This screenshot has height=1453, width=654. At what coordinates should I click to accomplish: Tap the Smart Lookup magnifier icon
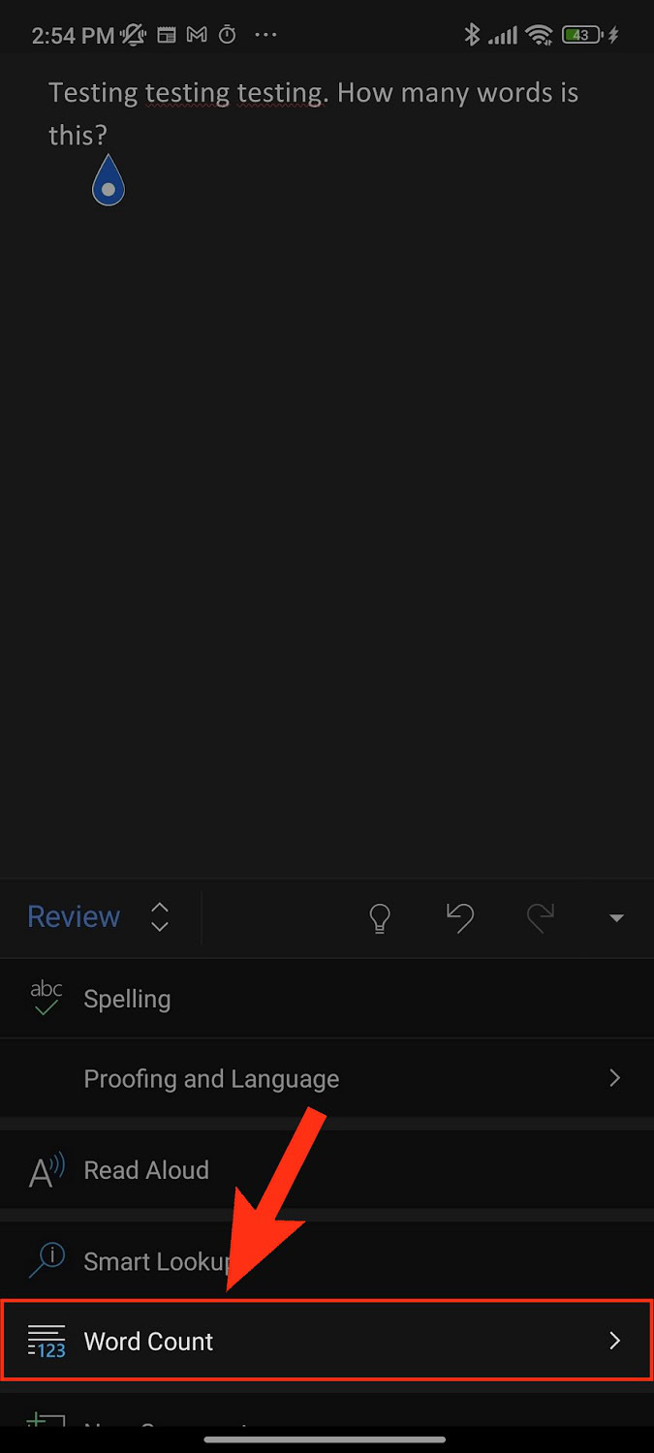tap(47, 1261)
